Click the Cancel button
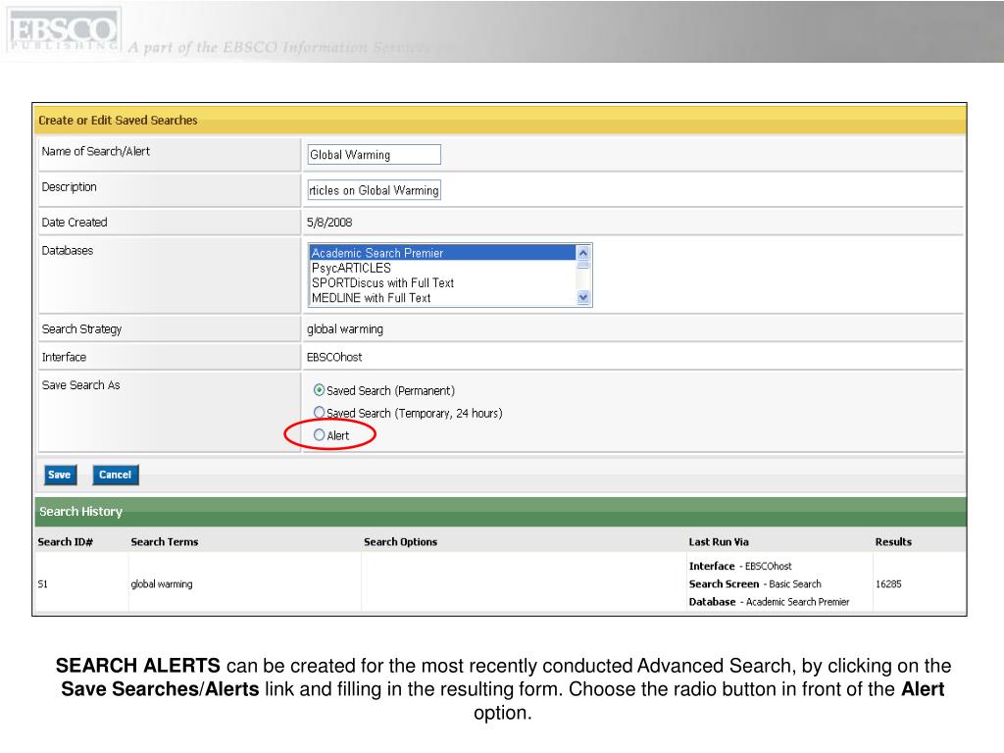The height and width of the screenshot is (753, 1004). click(116, 475)
